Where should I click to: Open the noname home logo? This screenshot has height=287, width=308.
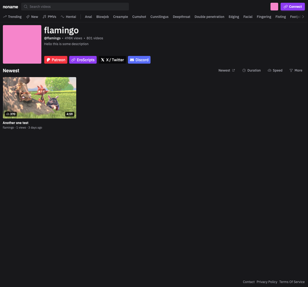pos(11,7)
